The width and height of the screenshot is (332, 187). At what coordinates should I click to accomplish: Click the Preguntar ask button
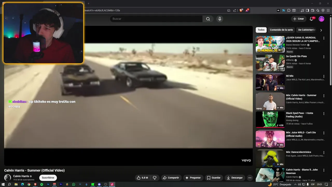click(x=193, y=178)
